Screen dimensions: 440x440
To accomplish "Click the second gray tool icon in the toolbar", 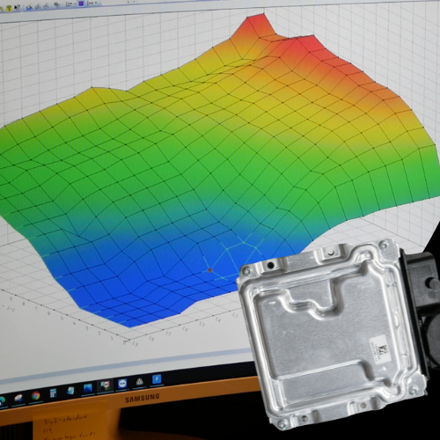I will click(46, 6).
